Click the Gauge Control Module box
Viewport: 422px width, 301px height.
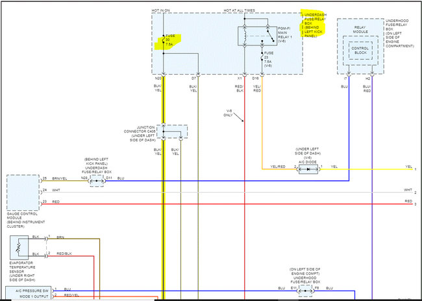click(23, 193)
